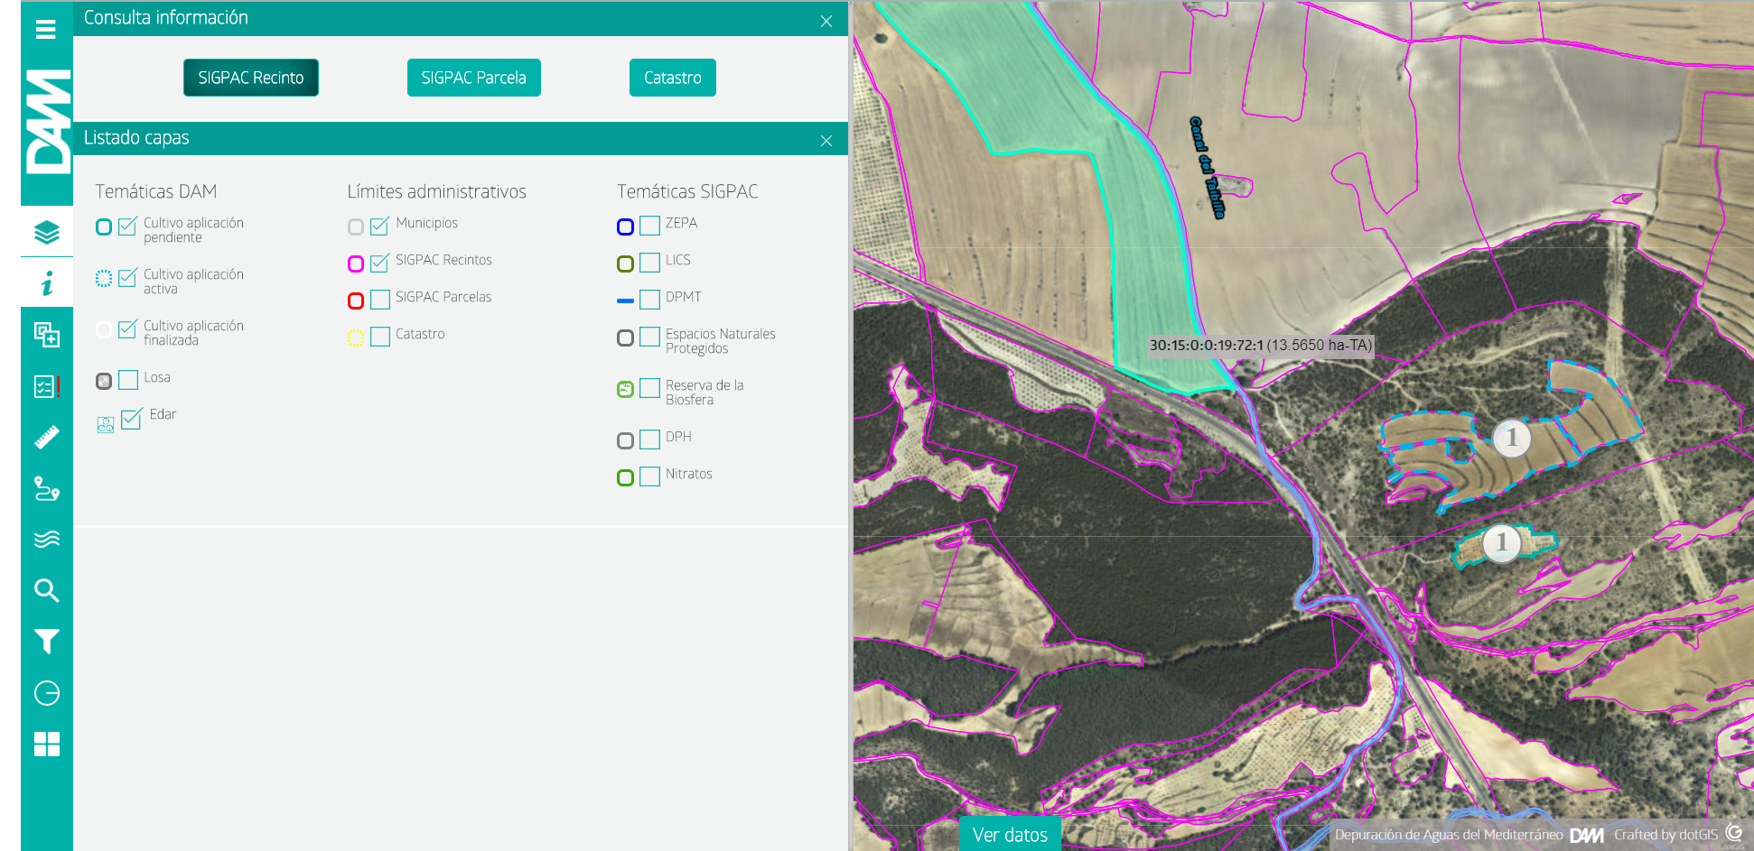Click the magenta SIGPAC Recintos color swatch
The image size is (1754, 851).
356,264
